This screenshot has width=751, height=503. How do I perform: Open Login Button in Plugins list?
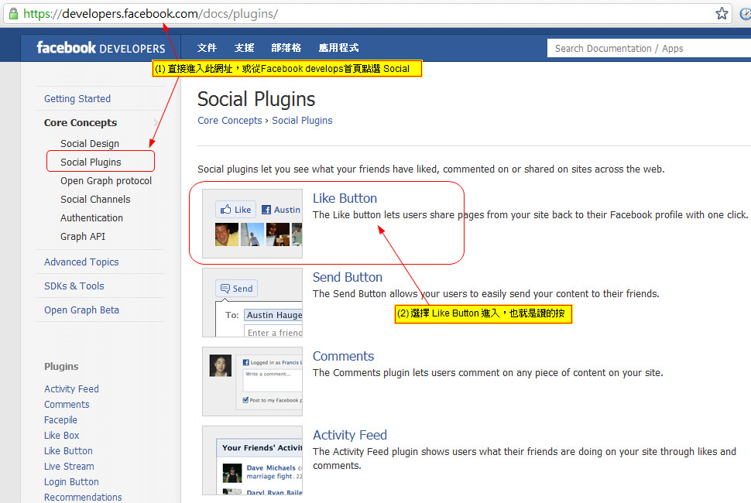(71, 481)
